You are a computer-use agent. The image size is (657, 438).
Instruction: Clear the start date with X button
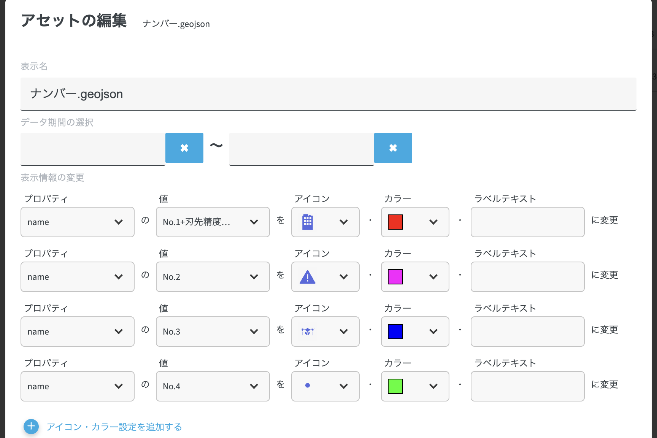184,148
